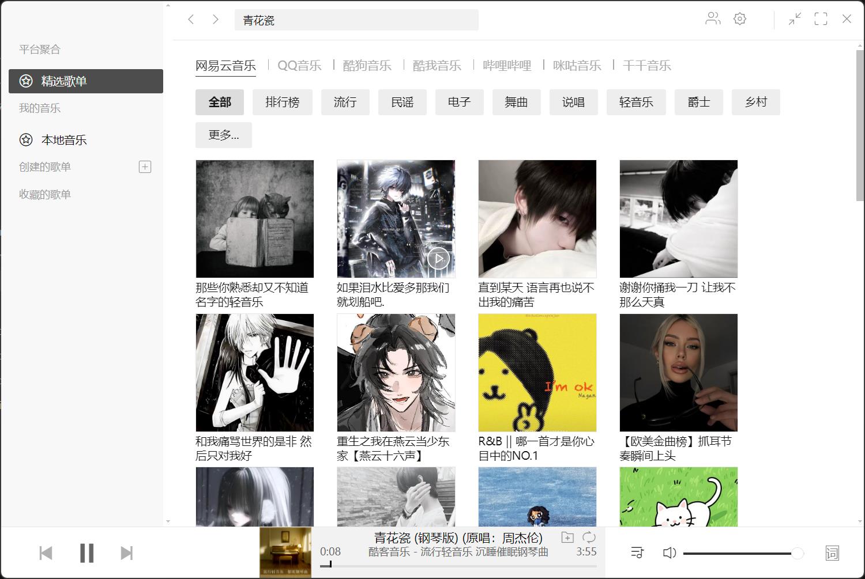Open 本地音乐 in the sidebar
The width and height of the screenshot is (865, 579).
(x=86, y=139)
